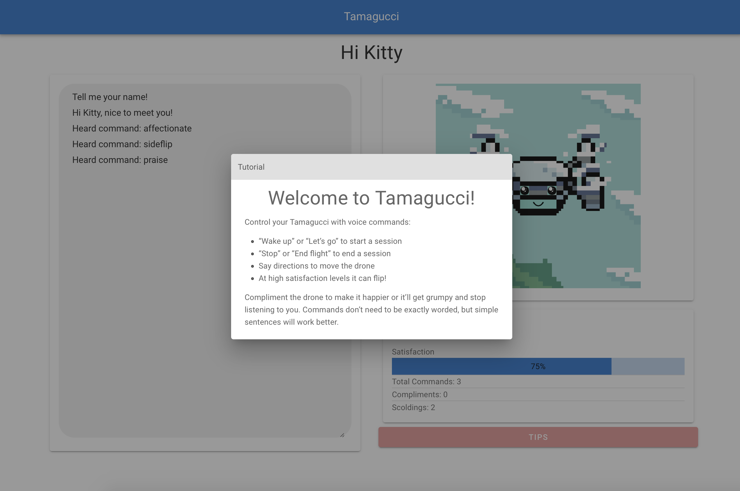Click the unfilled part of satisfaction bar
This screenshot has height=491, width=740.
(x=648, y=366)
